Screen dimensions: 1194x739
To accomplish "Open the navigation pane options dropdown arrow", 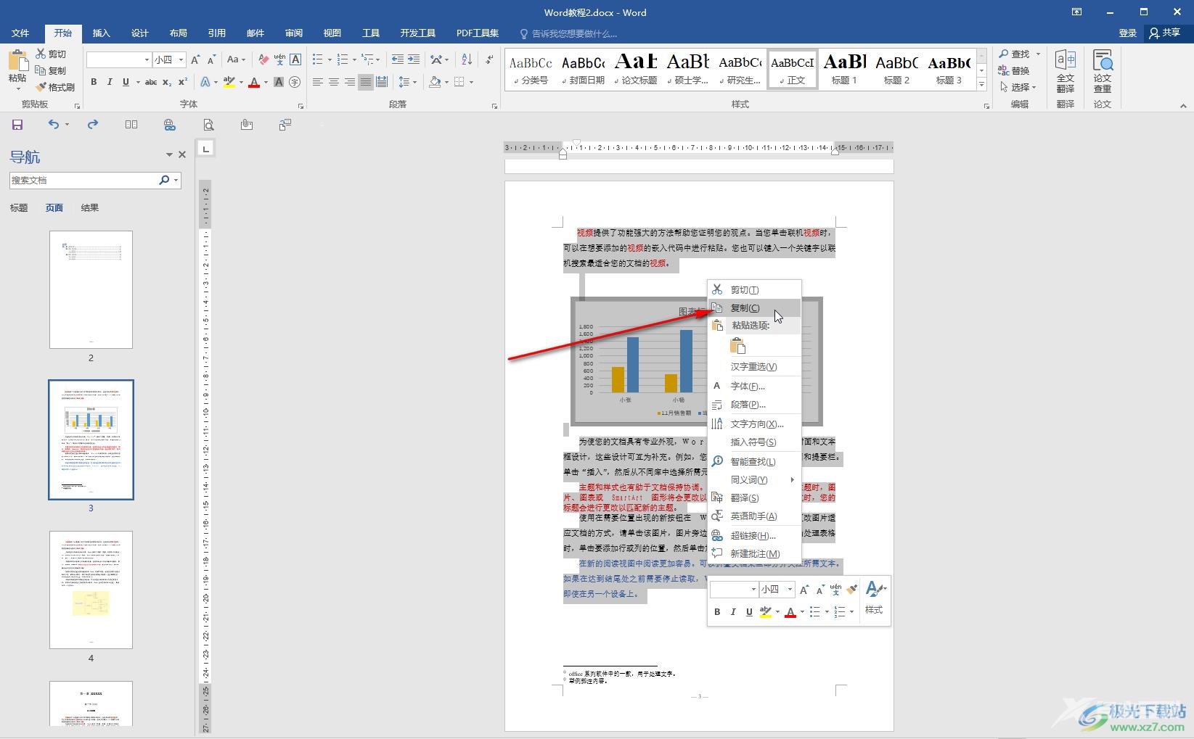I will tap(169, 154).
